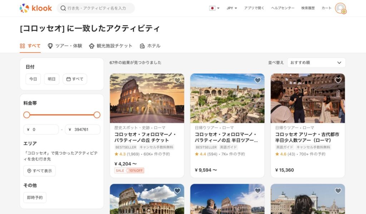Click heart on bottom-left Colosseum card
The height and width of the screenshot is (214, 366).
click(x=177, y=191)
